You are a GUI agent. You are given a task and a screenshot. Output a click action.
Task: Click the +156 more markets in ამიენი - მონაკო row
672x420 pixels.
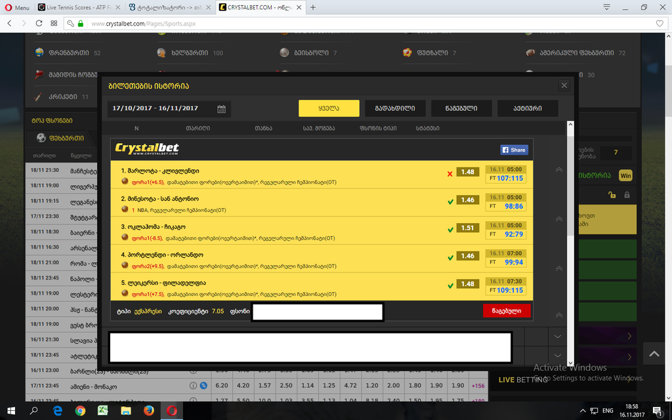point(478,386)
